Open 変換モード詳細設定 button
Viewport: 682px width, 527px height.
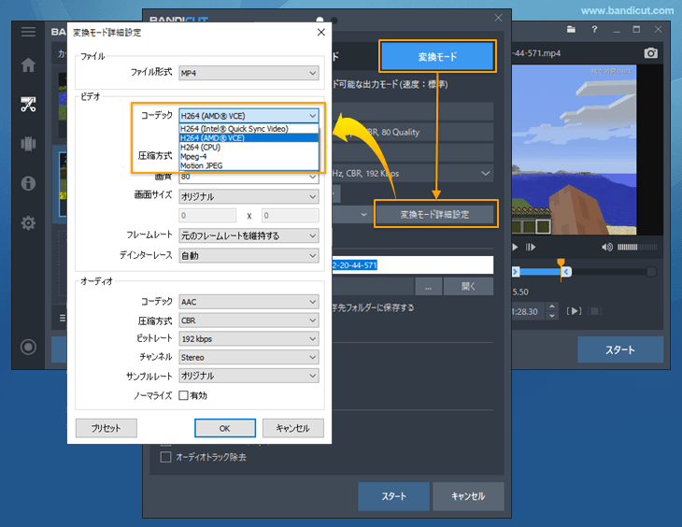coord(435,214)
